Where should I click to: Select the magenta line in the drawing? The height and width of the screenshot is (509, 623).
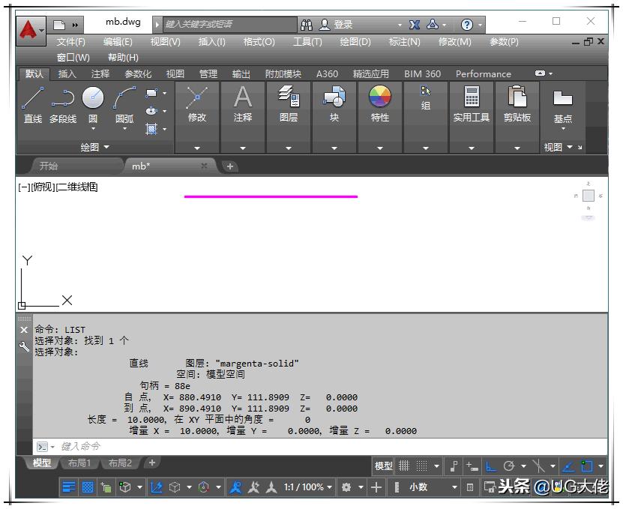(270, 196)
